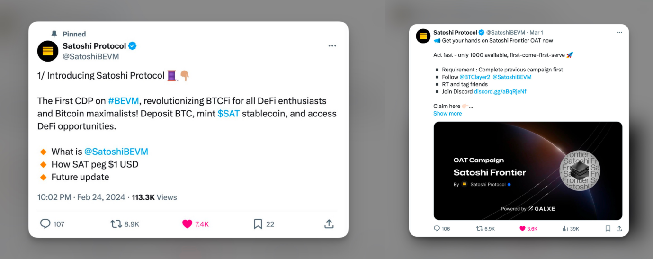653x259 pixels.
Task: Open the @BTClayer2 profile mention
Action: (x=474, y=77)
